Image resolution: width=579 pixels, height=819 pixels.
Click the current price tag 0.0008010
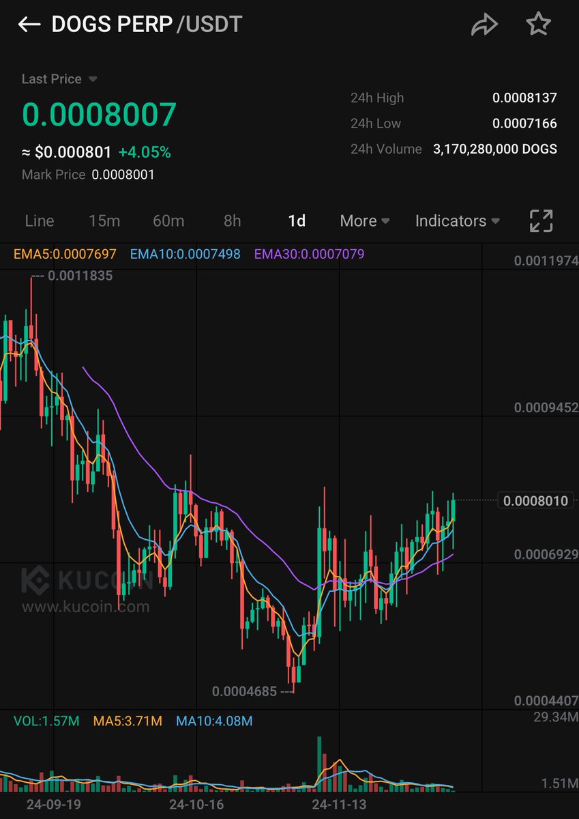(535, 501)
